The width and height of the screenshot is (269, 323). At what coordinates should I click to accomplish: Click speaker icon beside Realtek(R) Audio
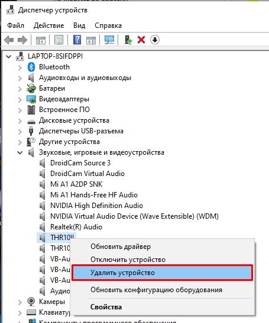point(43,227)
